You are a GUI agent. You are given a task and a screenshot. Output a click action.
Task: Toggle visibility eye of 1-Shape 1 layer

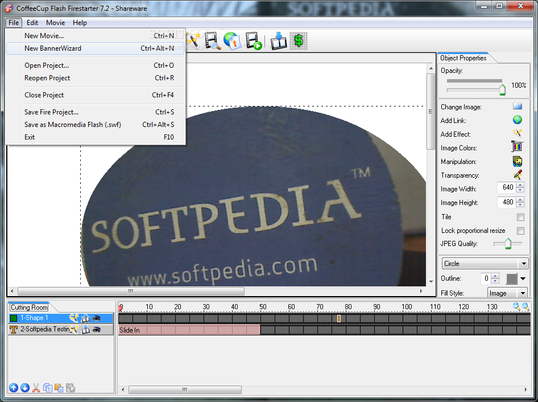point(97,318)
